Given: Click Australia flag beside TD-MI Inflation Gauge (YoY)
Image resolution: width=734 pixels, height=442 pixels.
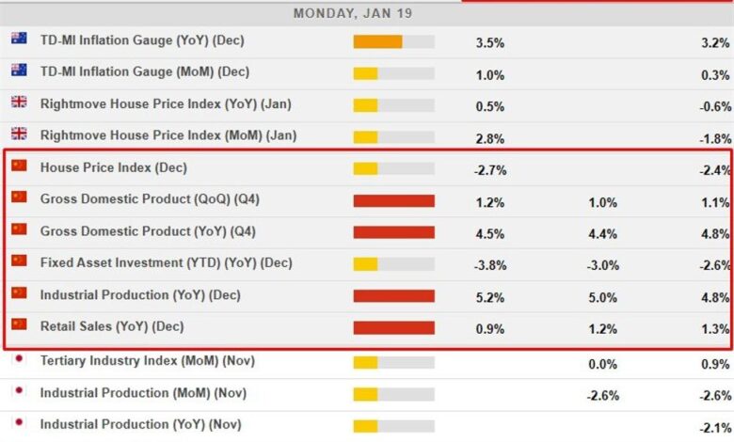Looking at the screenshot, I should 19,39.
